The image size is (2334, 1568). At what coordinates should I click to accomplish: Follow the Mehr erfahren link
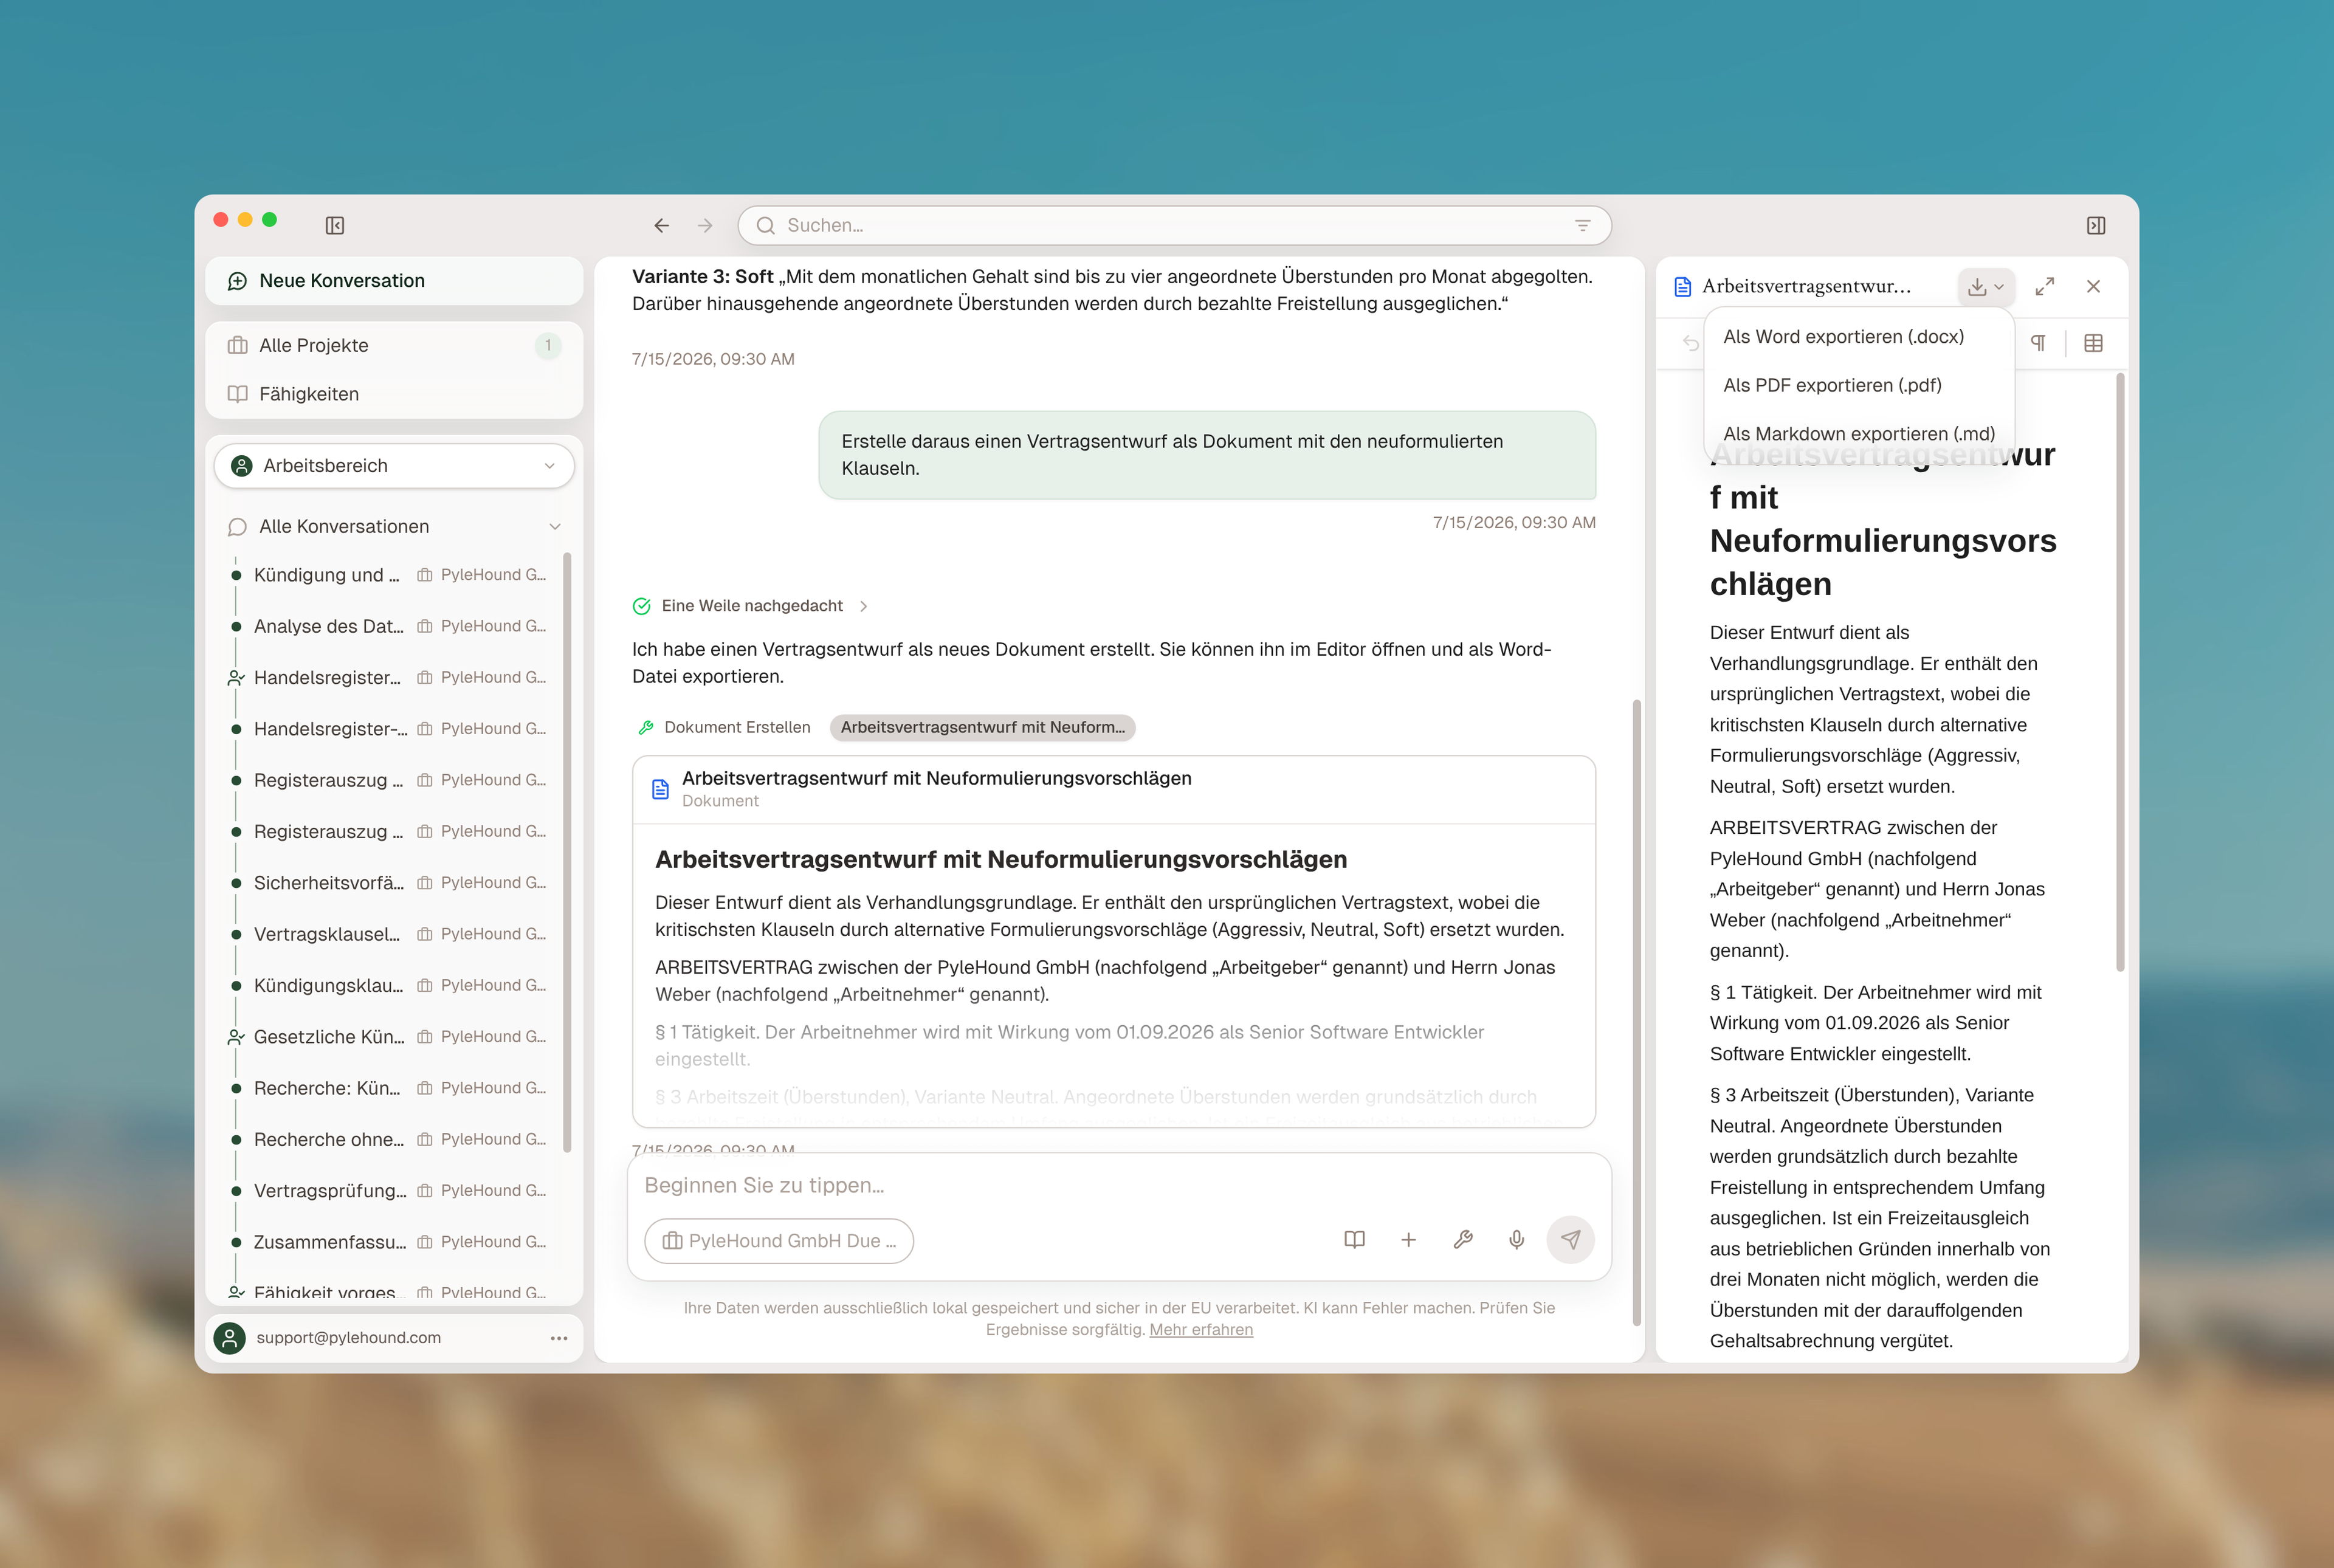tap(1201, 1330)
